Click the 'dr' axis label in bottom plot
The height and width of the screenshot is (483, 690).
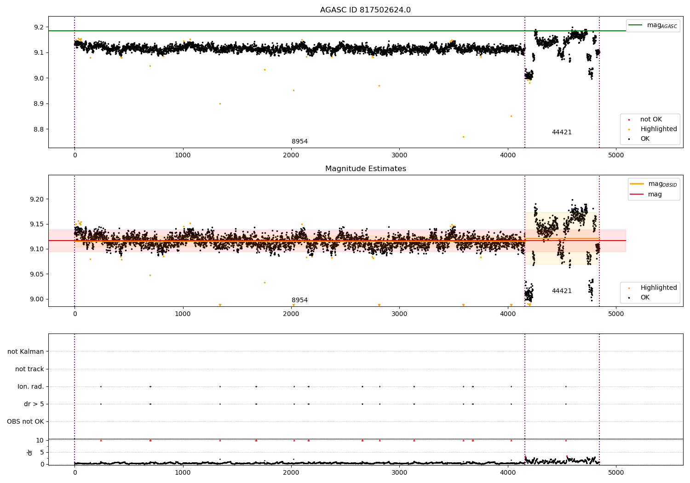click(30, 453)
